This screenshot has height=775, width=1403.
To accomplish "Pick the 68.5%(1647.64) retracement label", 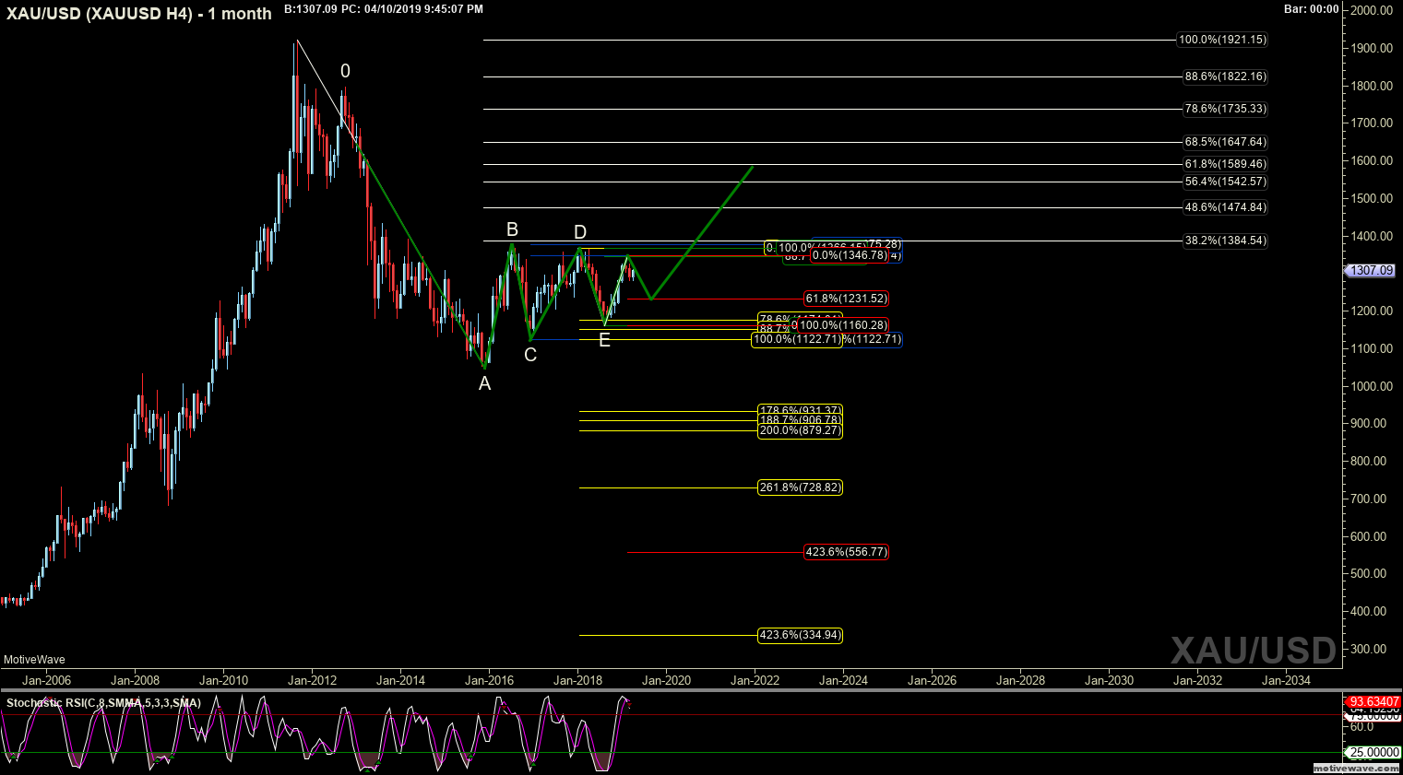I will 1225,142.
